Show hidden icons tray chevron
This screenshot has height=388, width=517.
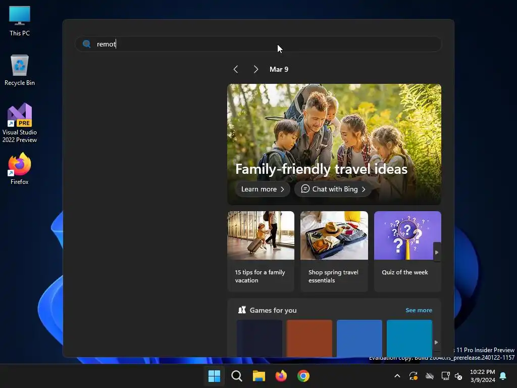click(x=397, y=376)
